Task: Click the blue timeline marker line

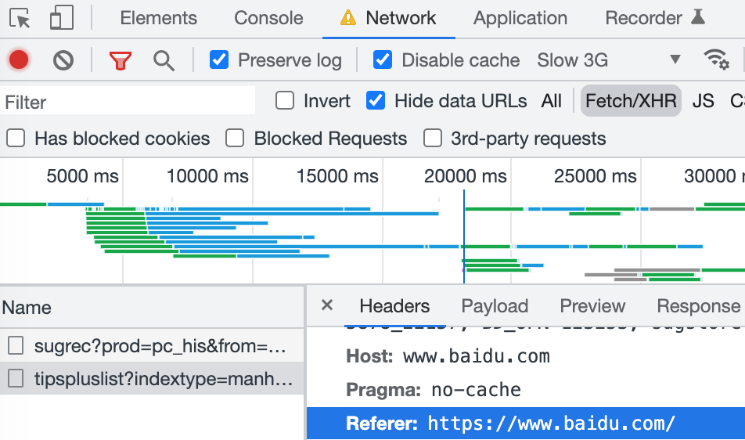Action: 464,235
